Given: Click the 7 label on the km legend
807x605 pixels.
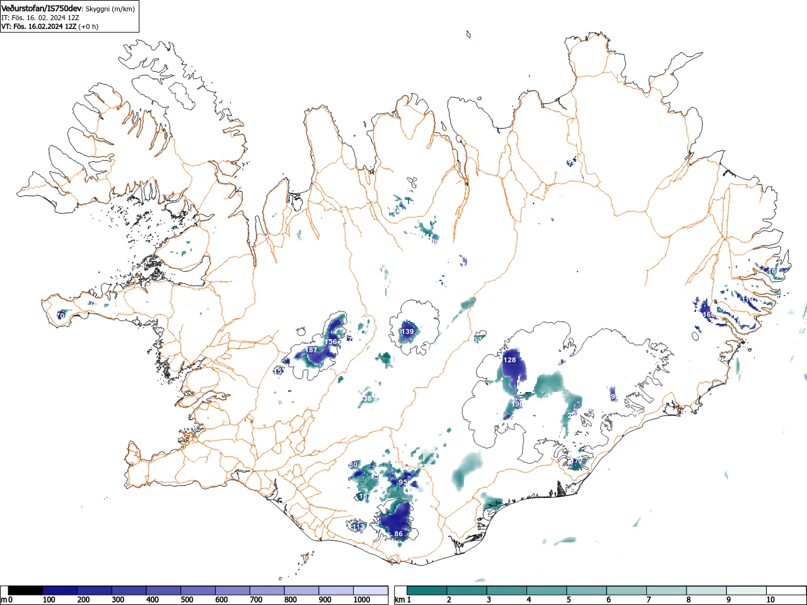Looking at the screenshot, I should (649, 600).
